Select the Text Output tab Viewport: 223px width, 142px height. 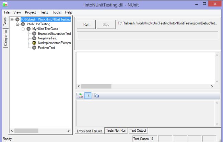tap(138, 130)
